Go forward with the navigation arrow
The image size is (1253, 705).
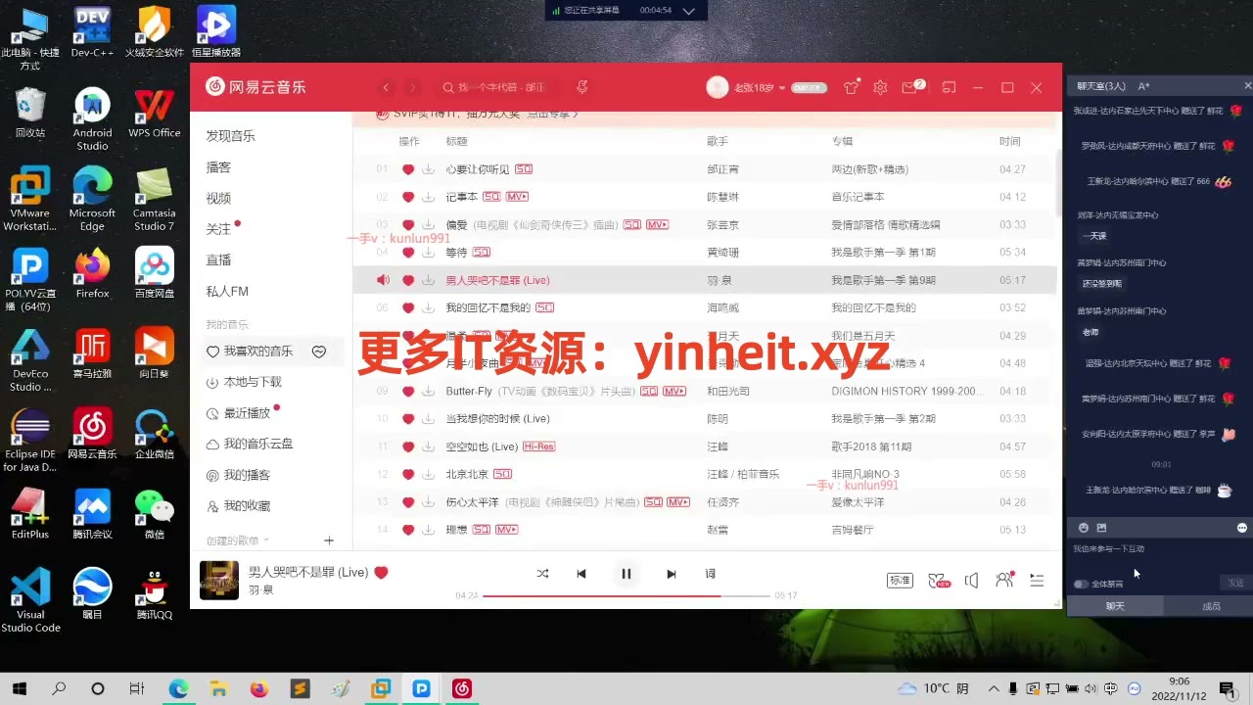412,88
